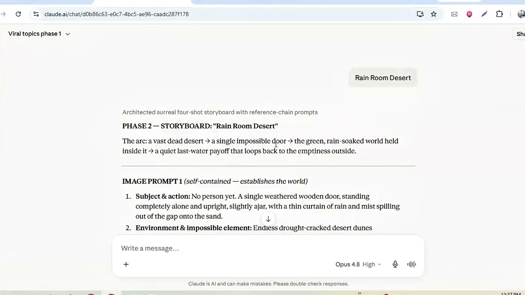Click the taskbar overflow chevrons
The height and width of the screenshot is (295, 525).
[360, 293]
